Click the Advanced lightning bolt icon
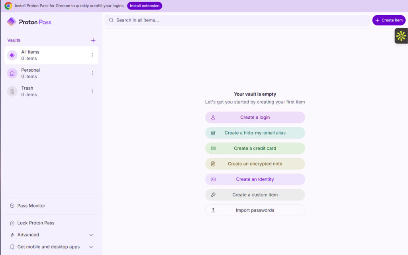 [12, 235]
